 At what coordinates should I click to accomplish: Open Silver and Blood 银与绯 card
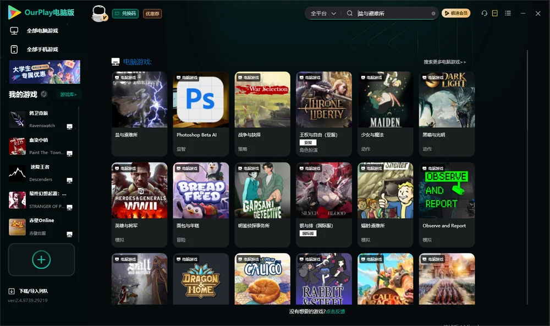point(324,204)
